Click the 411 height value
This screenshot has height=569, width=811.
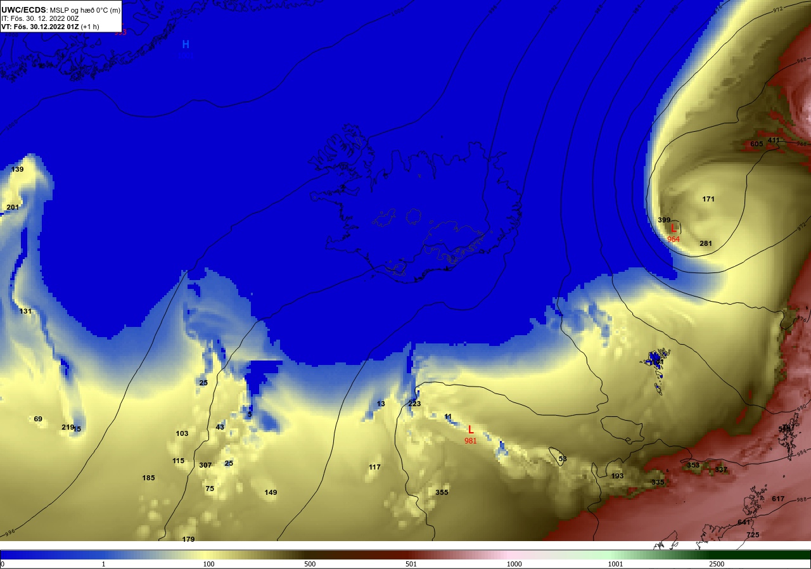coord(774,141)
